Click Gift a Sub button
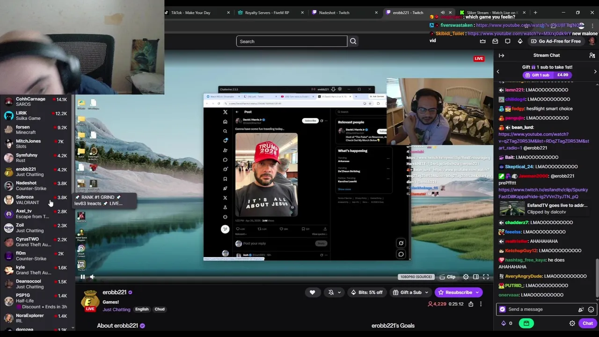599x337 pixels. pos(407,293)
